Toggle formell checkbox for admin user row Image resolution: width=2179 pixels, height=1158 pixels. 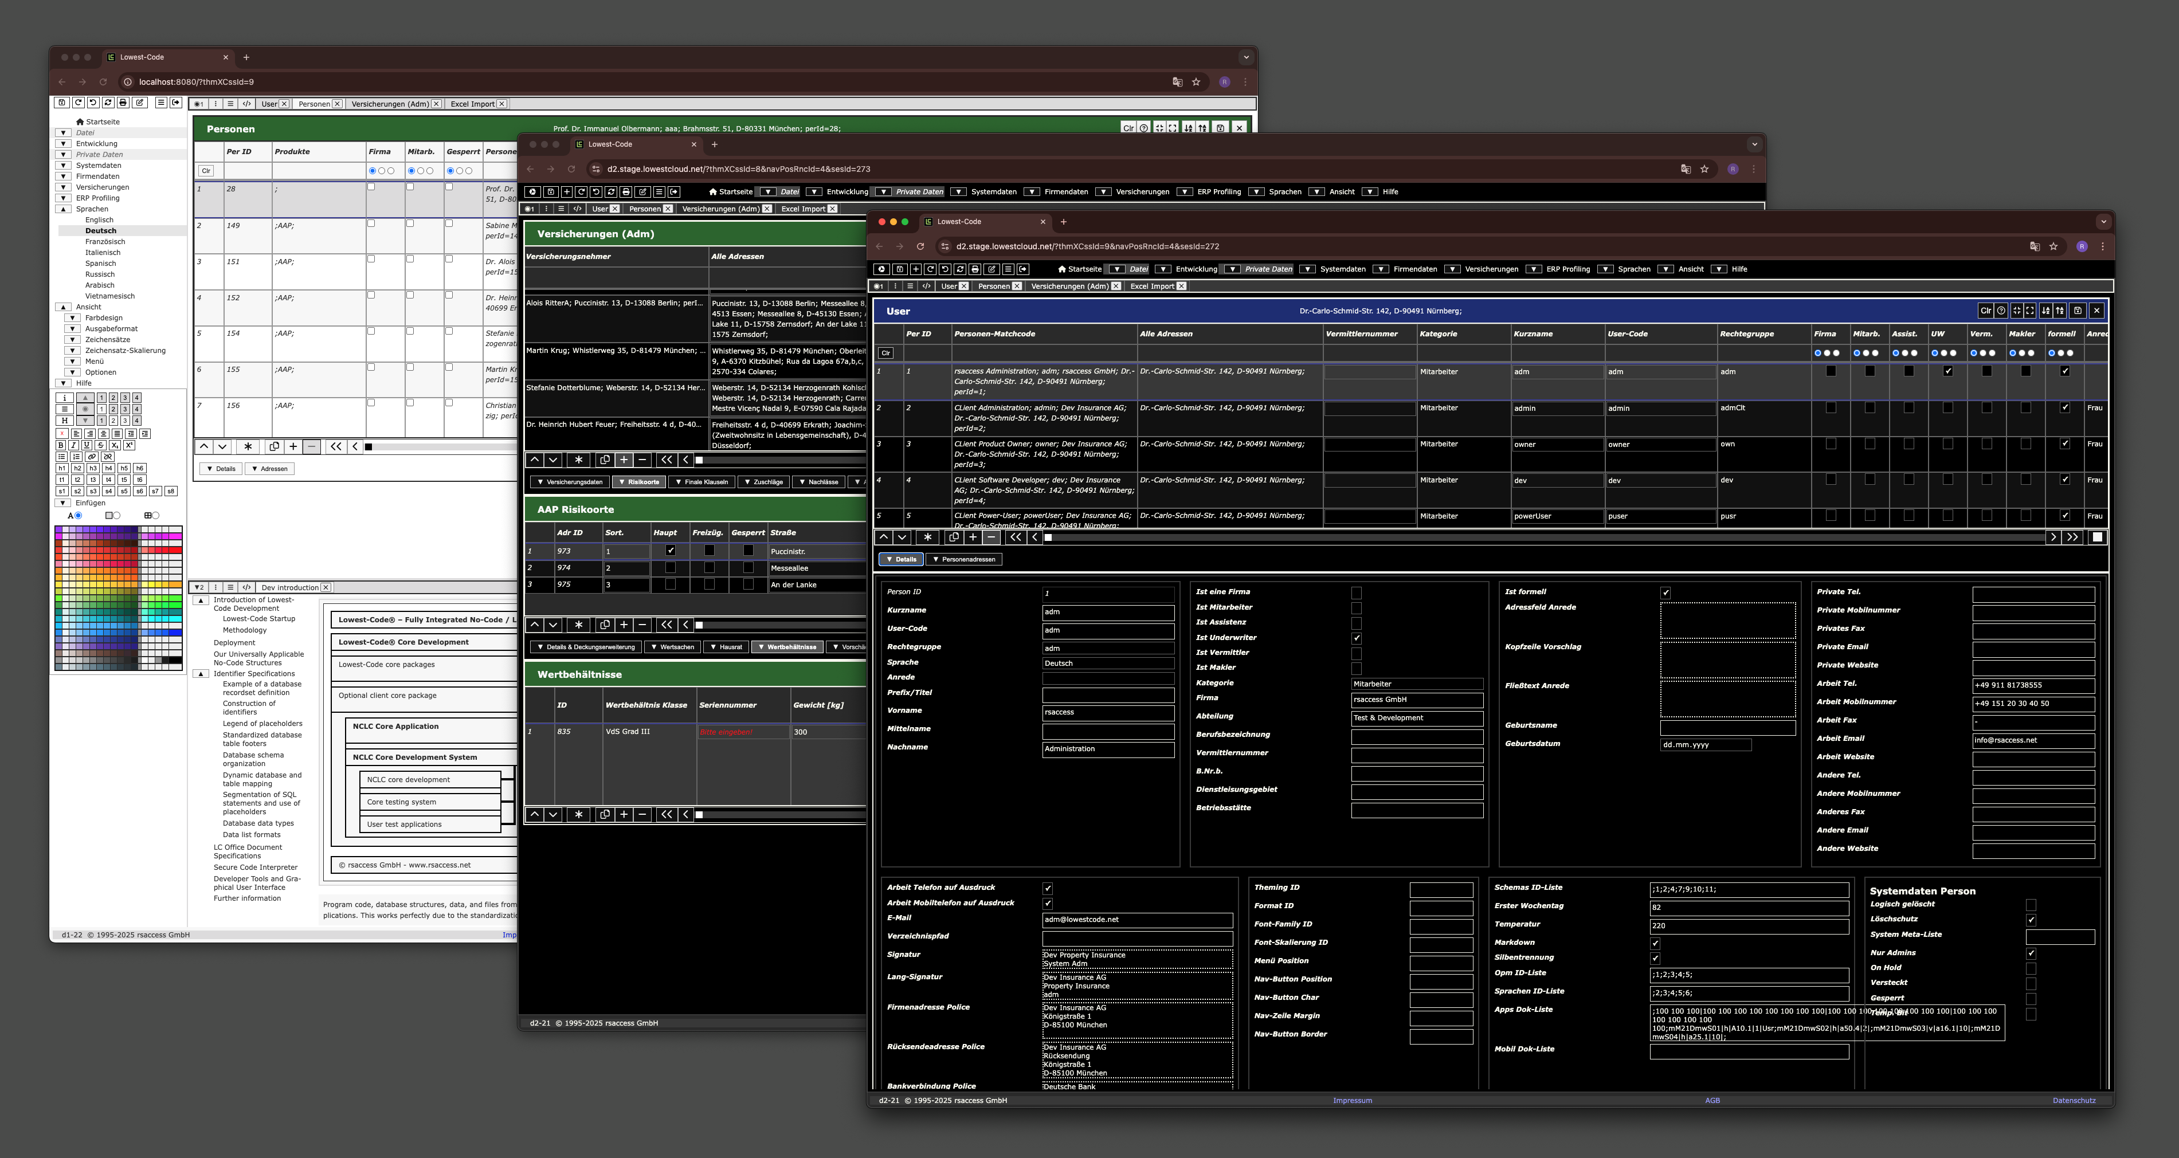pos(2065,408)
